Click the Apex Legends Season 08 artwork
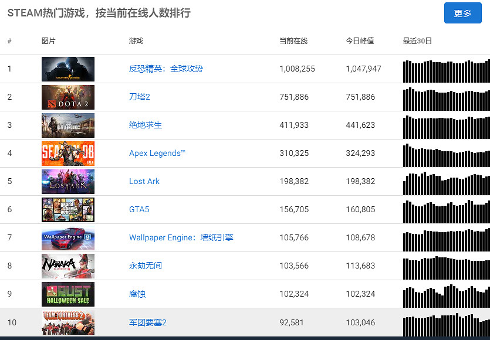The image size is (490, 340). point(67,153)
